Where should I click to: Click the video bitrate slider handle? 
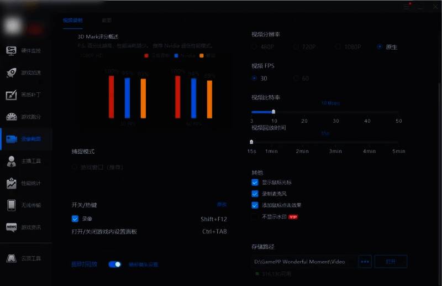point(273,112)
